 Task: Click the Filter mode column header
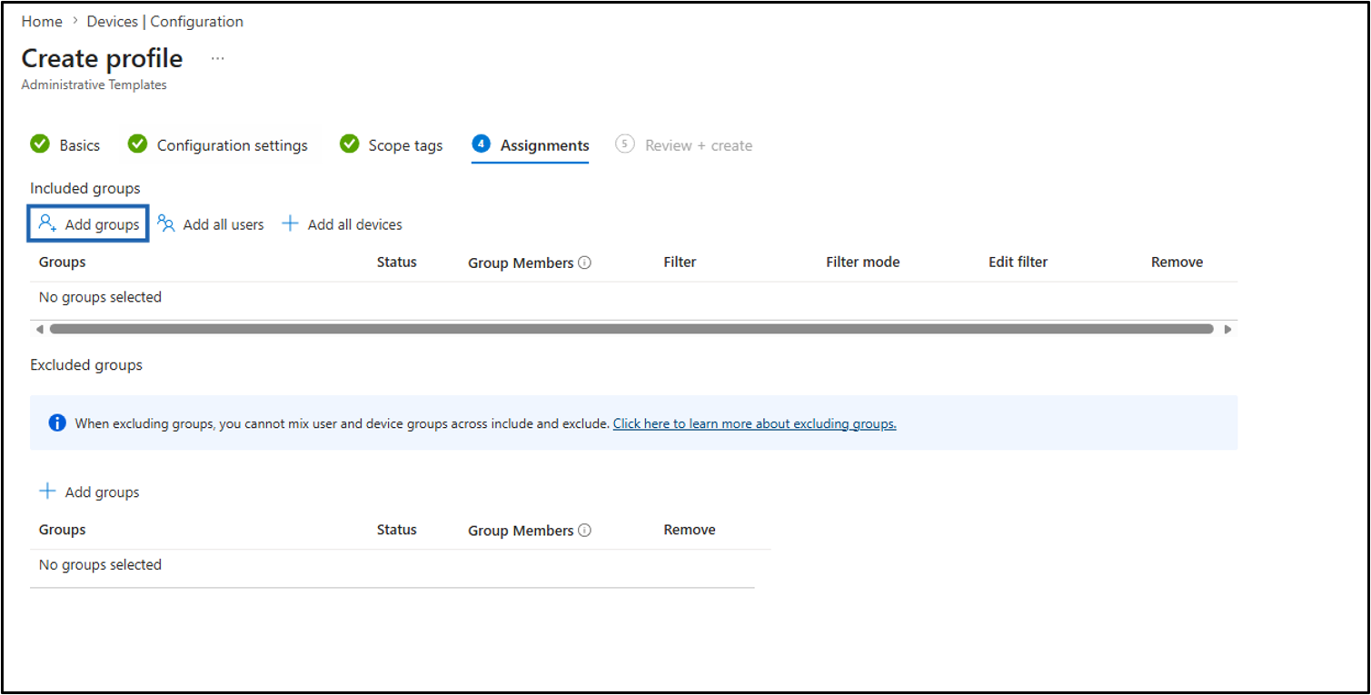point(862,262)
